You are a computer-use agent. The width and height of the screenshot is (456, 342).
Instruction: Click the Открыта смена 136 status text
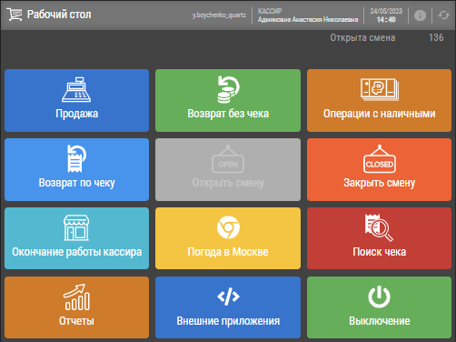coord(387,37)
